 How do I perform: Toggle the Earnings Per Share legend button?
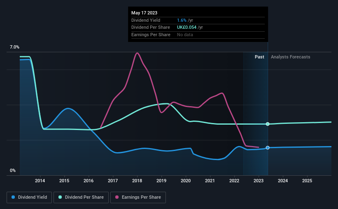138,197
